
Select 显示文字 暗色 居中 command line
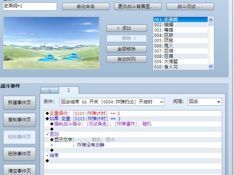coord(133,140)
